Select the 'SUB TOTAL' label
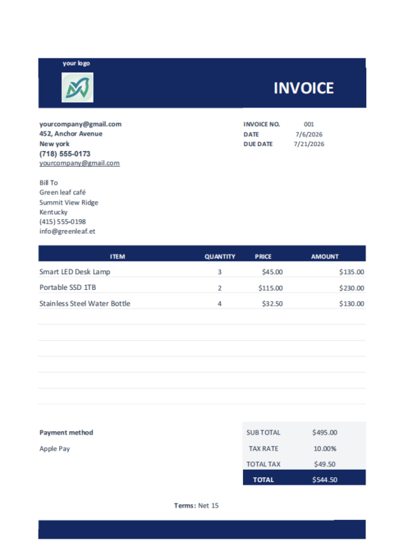 [x=264, y=433]
